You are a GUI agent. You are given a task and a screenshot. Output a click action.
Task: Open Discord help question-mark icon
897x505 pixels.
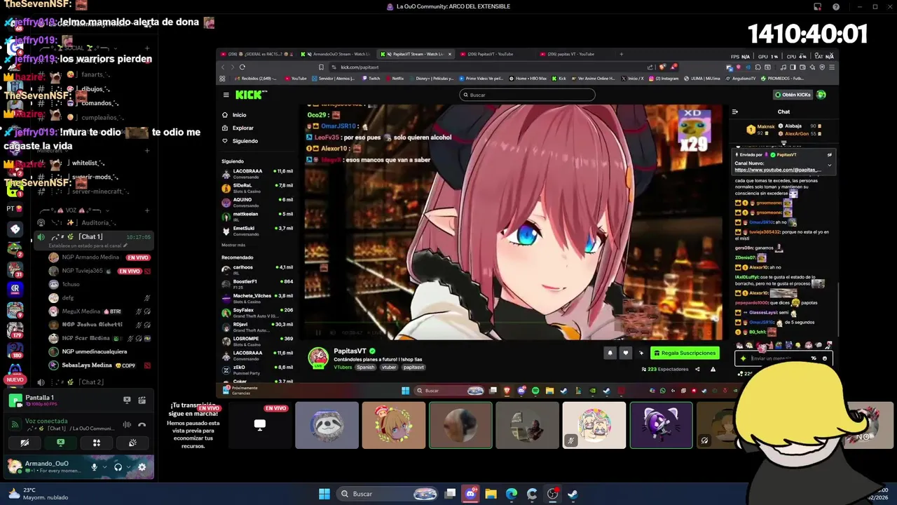pos(836,6)
